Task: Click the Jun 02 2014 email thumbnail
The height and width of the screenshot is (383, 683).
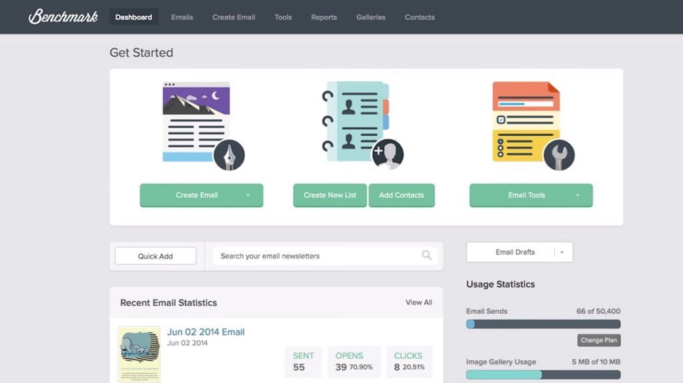Action: tap(139, 354)
